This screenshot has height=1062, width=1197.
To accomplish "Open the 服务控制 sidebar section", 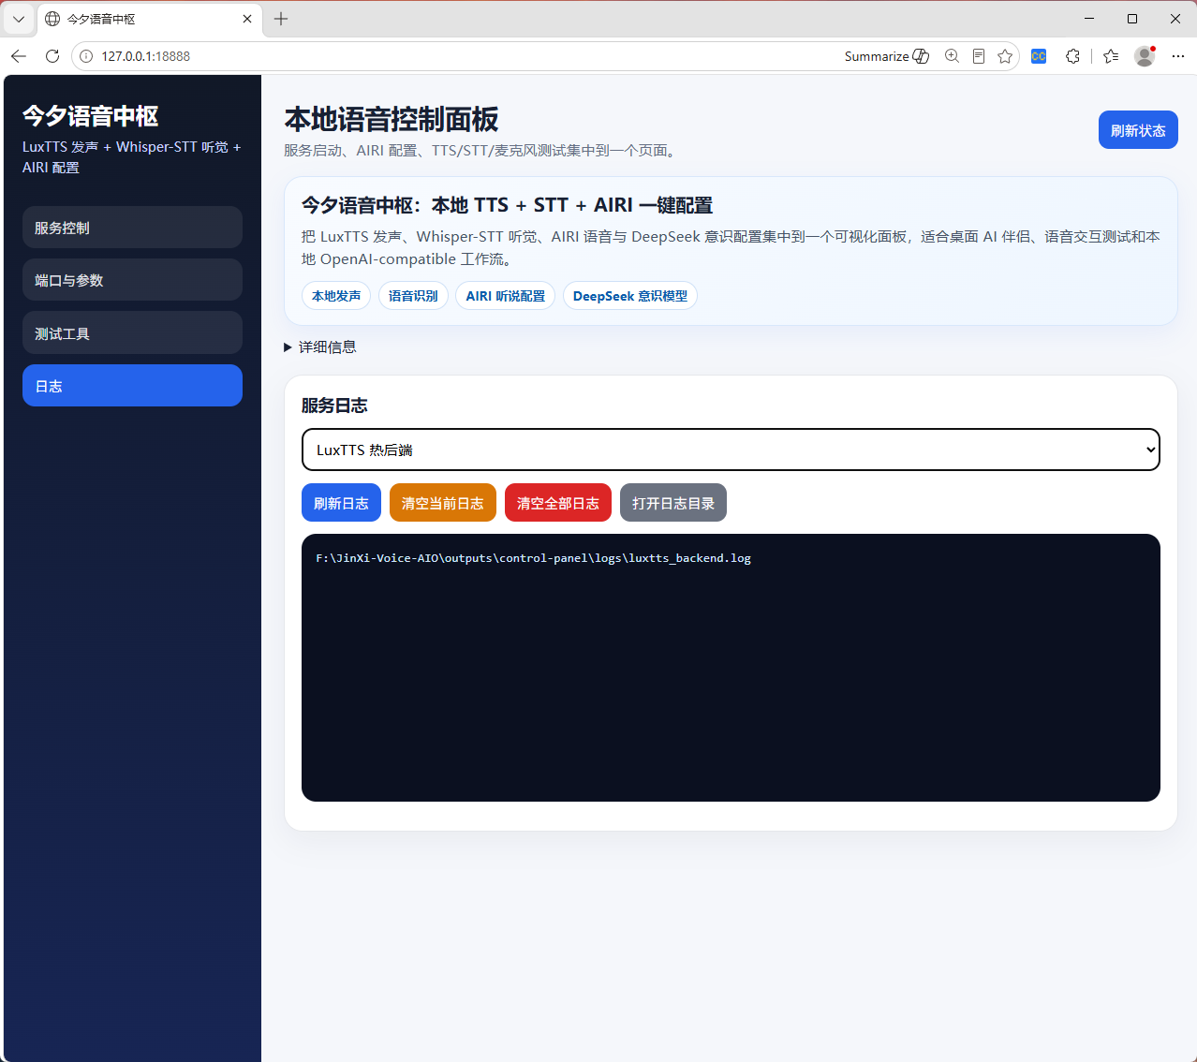I will point(132,228).
